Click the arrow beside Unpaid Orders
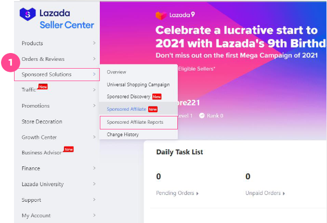 pyautogui.click(x=284, y=193)
